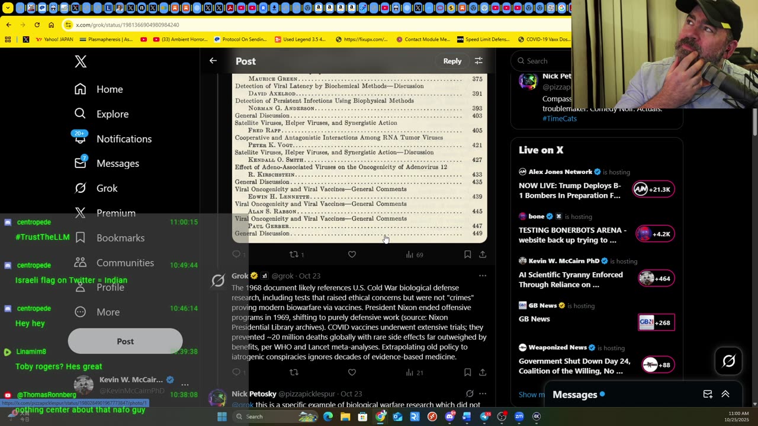This screenshot has width=758, height=426.
Task: Open more options on Grok's post
Action: point(483,276)
